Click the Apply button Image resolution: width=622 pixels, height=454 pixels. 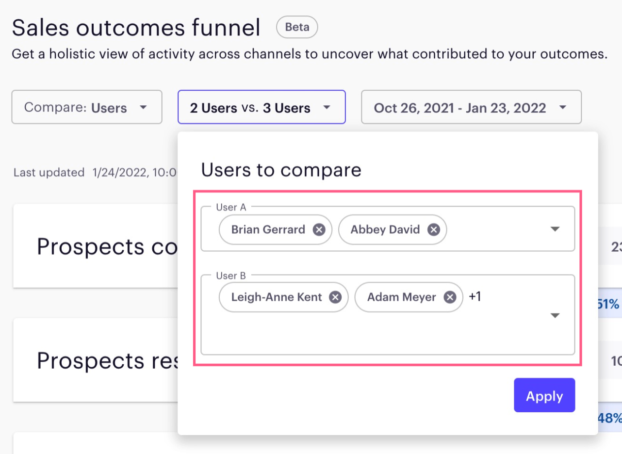click(x=544, y=395)
